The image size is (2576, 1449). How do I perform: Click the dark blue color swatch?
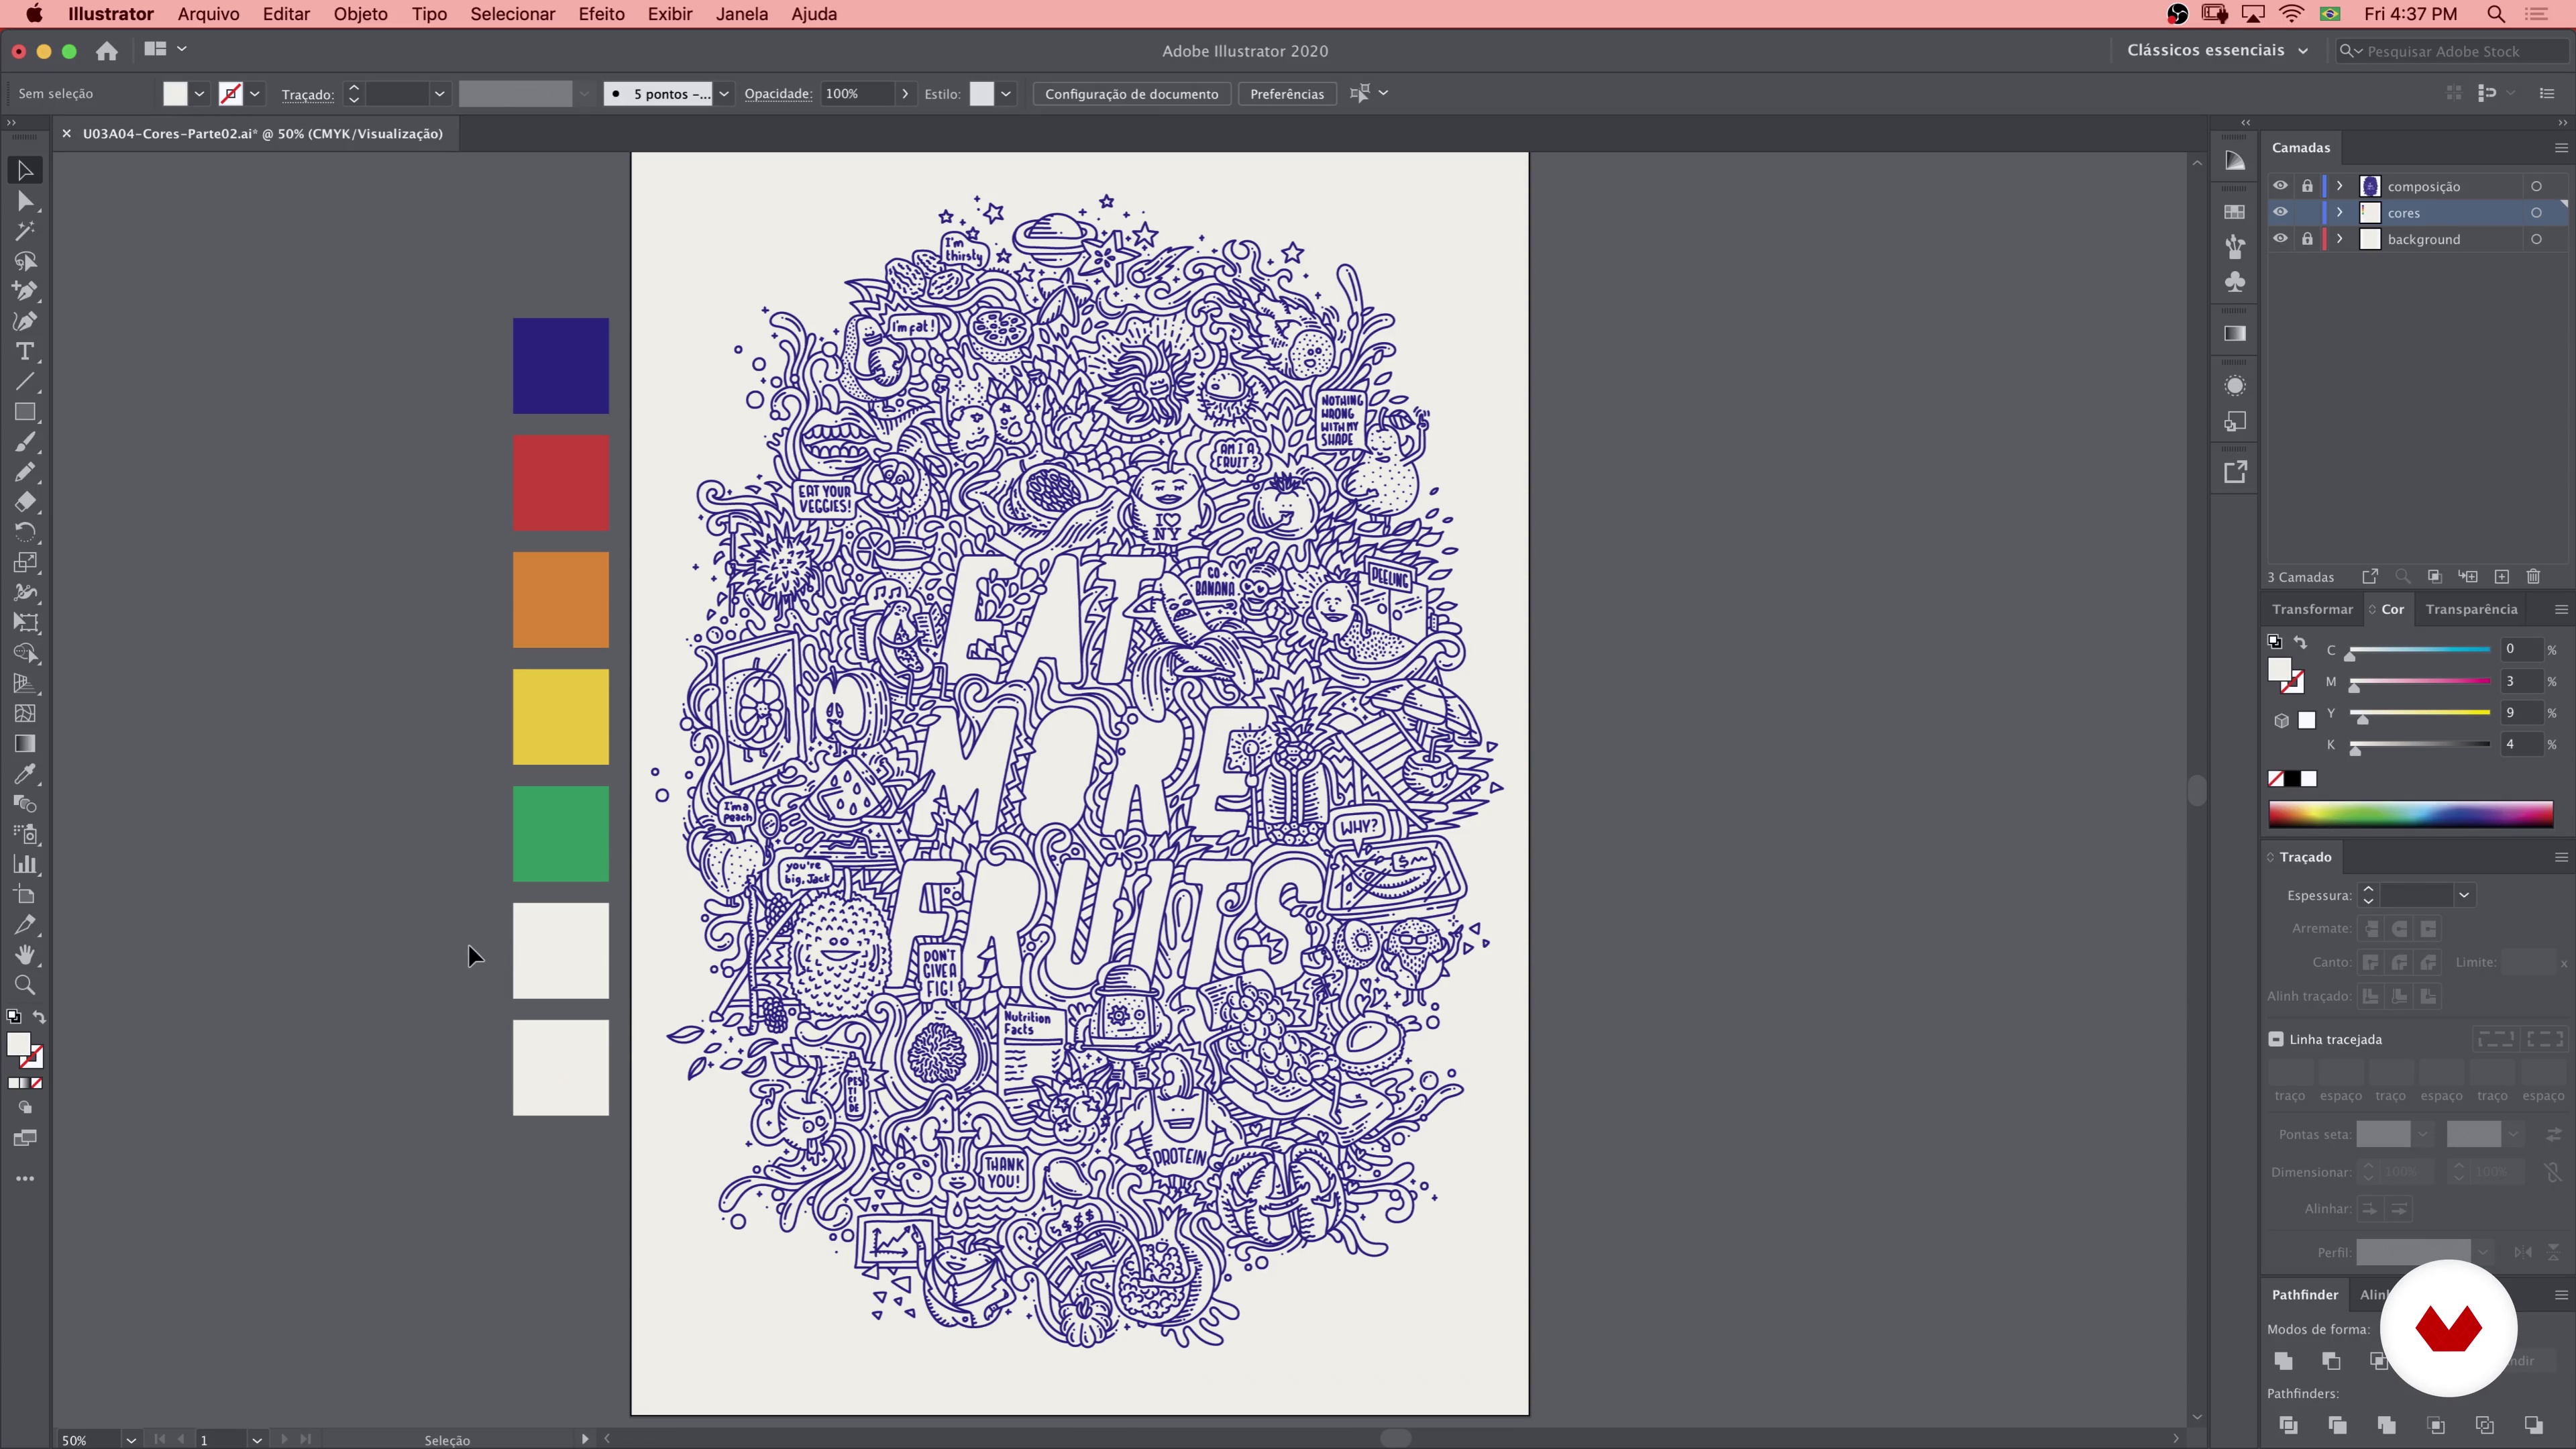click(x=561, y=366)
